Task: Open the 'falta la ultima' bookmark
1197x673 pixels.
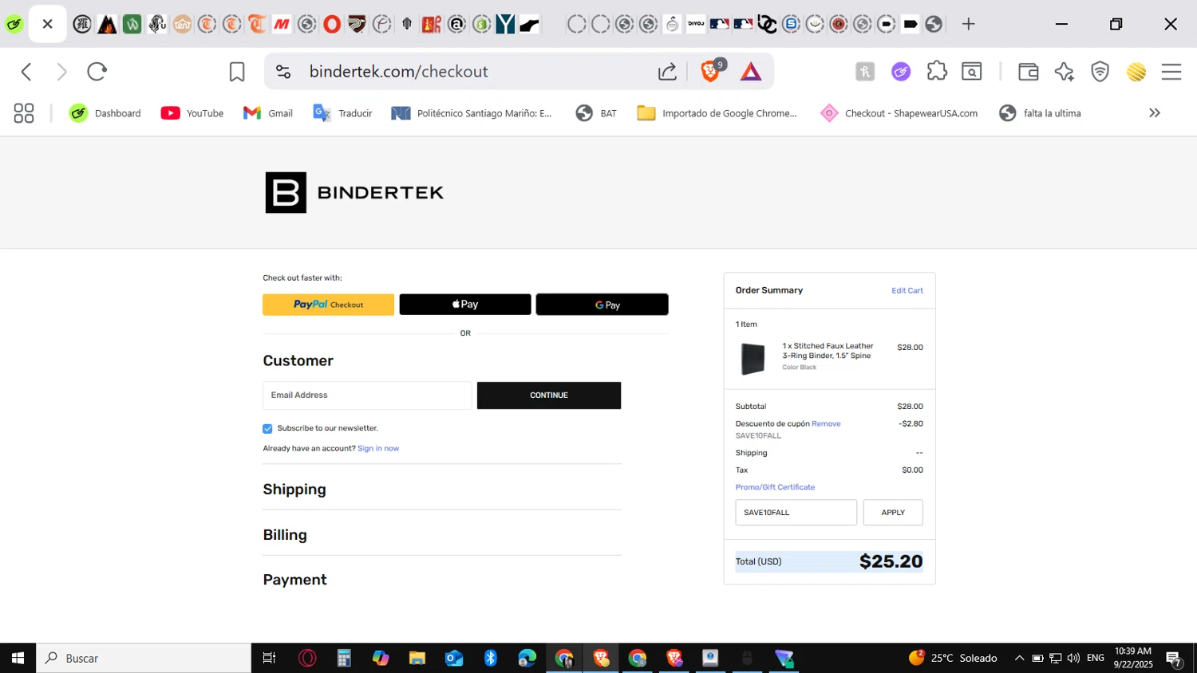Action: click(x=1040, y=113)
